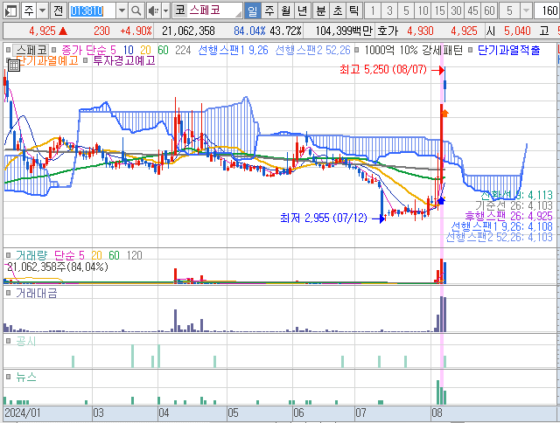Screen dimensions: 560x423
Task: Select the yearly 년 period tab
Action: (x=302, y=11)
